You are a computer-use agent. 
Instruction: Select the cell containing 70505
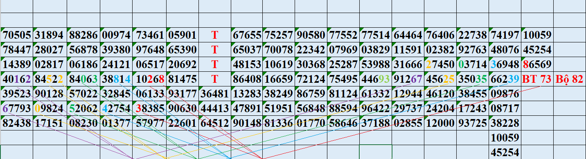point(17,35)
